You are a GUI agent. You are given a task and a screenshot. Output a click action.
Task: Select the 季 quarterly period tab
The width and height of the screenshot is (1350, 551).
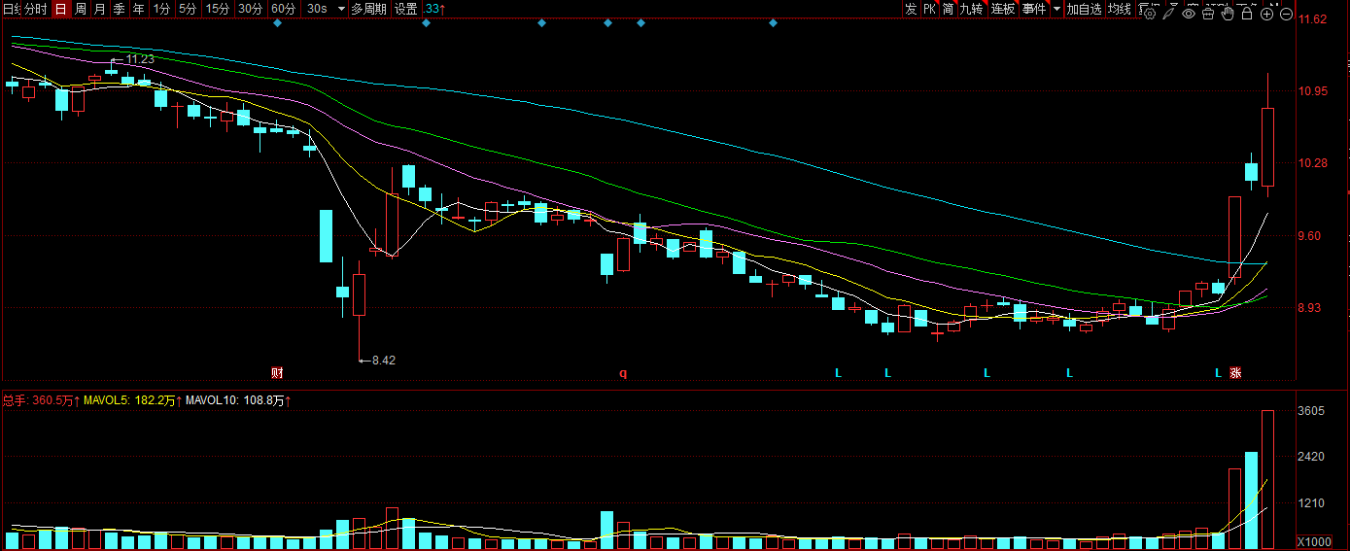click(119, 9)
